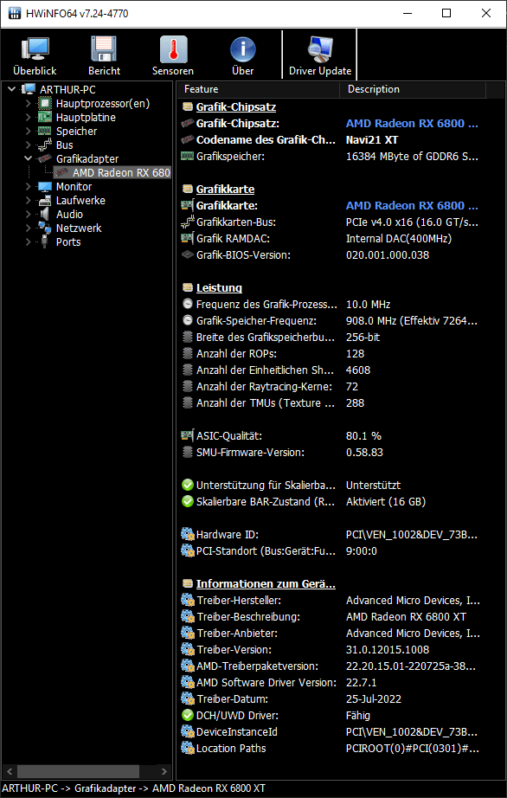Click the Feature column header

point(259,89)
